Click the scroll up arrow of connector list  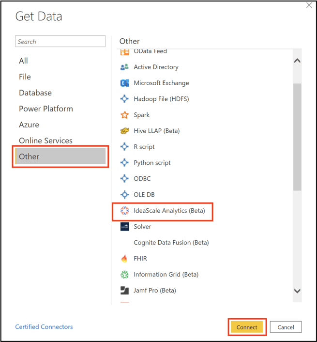coord(297,61)
